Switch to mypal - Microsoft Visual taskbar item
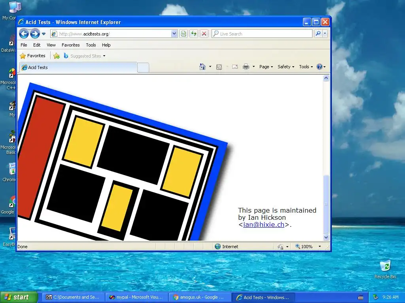405x303 pixels. coord(136,297)
